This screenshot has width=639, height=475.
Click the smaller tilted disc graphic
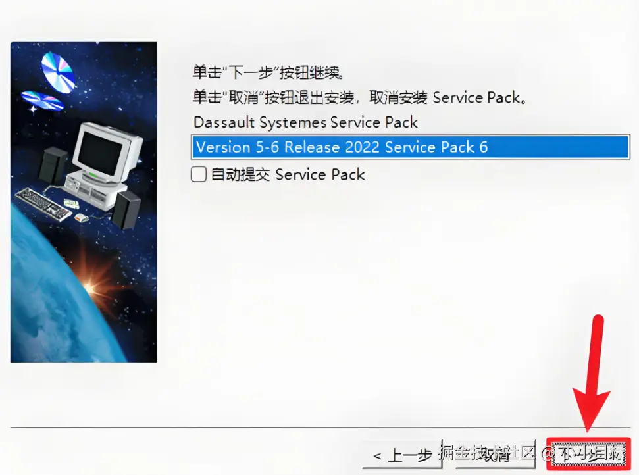42,100
